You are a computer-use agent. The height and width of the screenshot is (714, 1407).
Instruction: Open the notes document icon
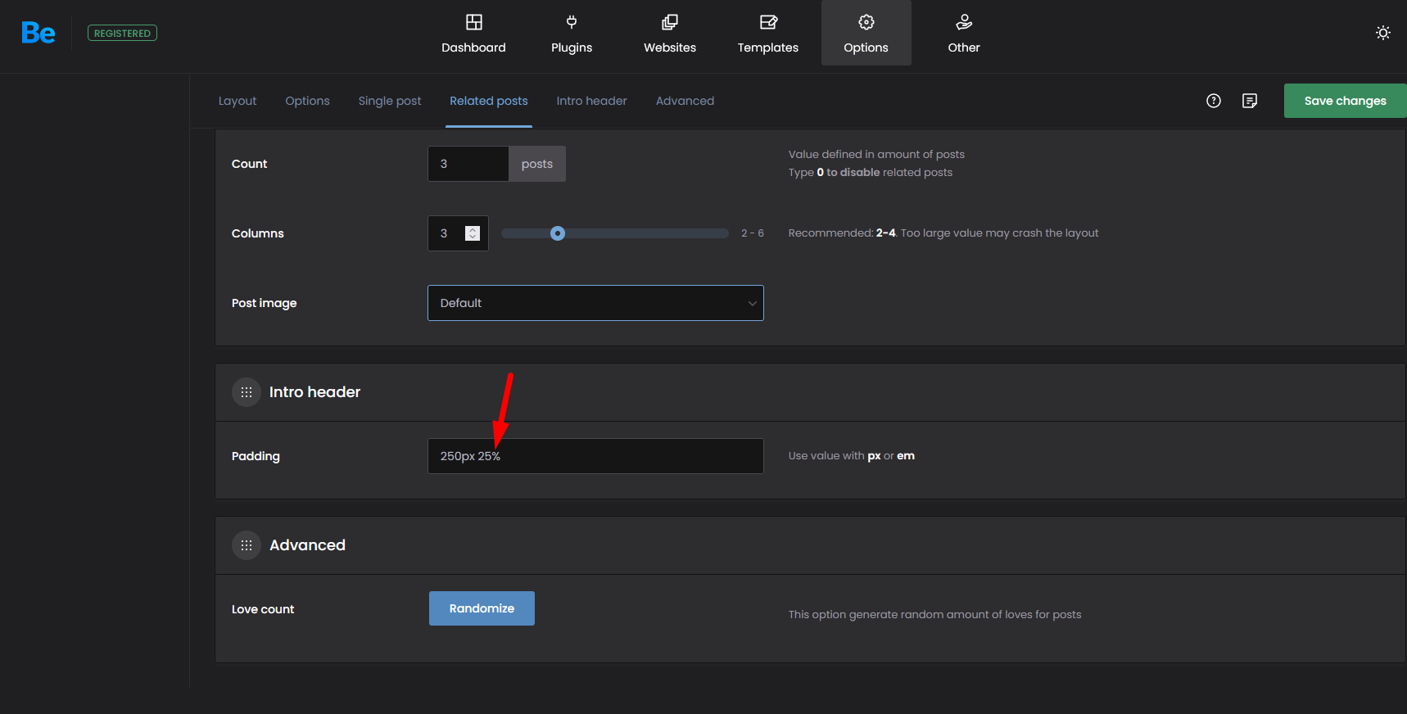point(1250,101)
